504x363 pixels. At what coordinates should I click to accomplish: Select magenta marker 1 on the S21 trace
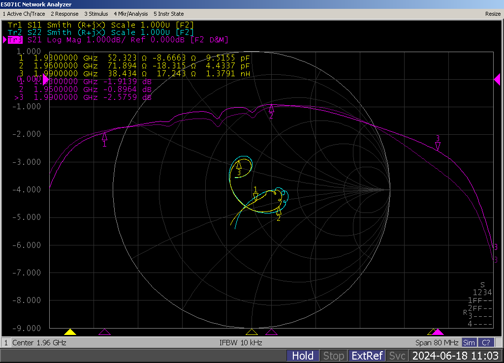104,137
